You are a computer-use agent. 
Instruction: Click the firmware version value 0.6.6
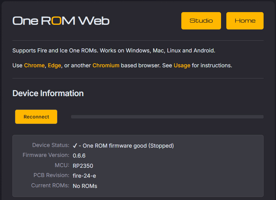pyautogui.click(x=80, y=156)
